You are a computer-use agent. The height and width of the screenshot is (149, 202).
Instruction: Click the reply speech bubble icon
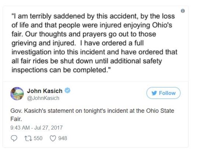(x=14, y=138)
